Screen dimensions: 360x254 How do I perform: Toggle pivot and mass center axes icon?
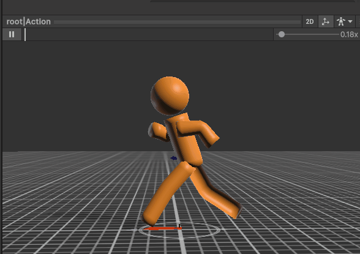[x=326, y=21]
